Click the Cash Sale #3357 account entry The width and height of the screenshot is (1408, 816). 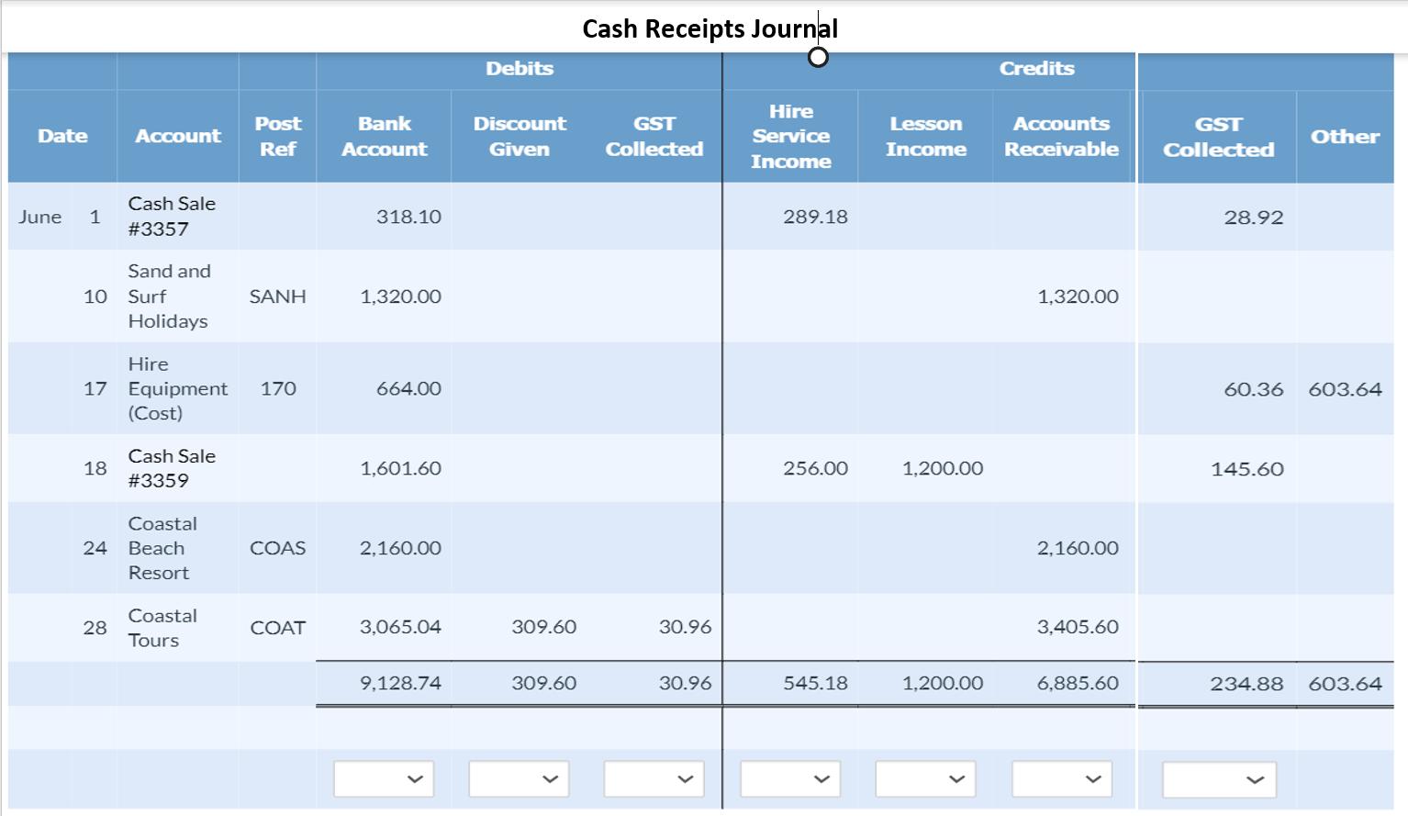coord(173,216)
